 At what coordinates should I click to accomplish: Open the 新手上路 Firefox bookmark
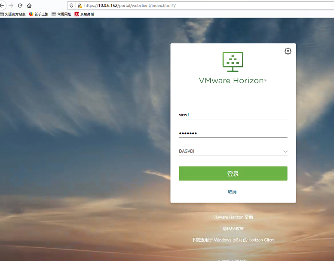(39, 14)
